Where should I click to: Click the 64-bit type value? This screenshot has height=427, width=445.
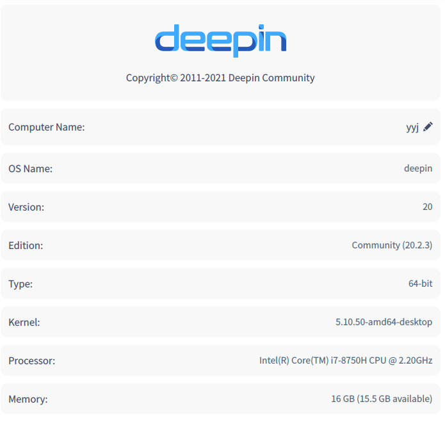click(x=420, y=284)
